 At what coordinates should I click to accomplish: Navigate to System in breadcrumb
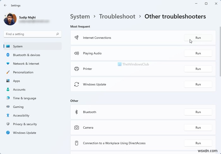(80, 16)
